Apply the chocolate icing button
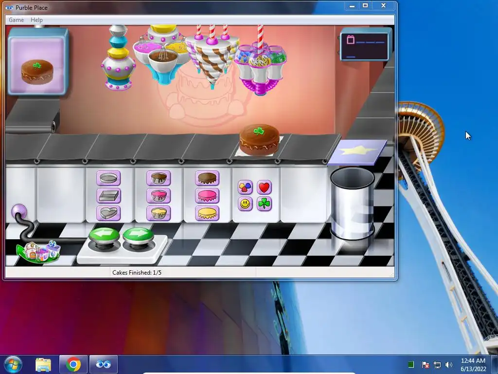Screen dimensions: 498x374 [207, 178]
